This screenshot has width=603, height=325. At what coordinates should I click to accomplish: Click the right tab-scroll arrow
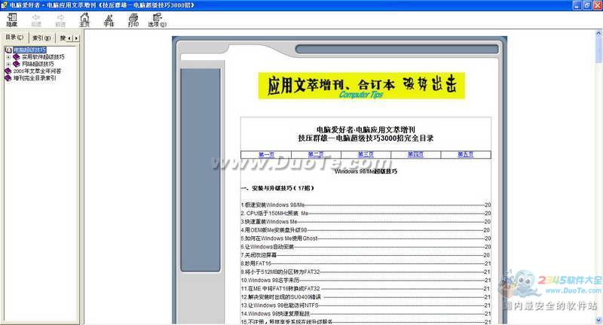pos(76,38)
